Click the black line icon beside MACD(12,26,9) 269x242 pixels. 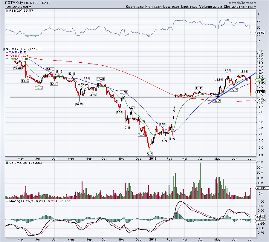tap(7, 201)
